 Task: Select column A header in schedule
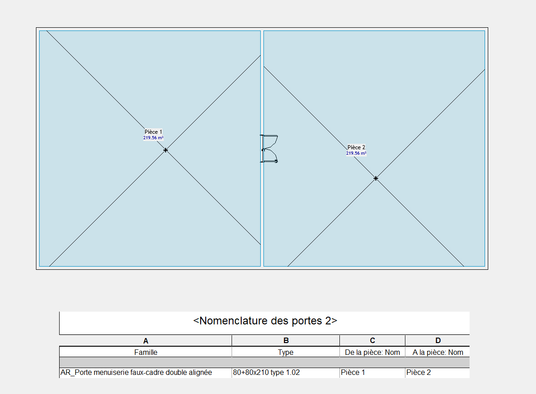146,340
